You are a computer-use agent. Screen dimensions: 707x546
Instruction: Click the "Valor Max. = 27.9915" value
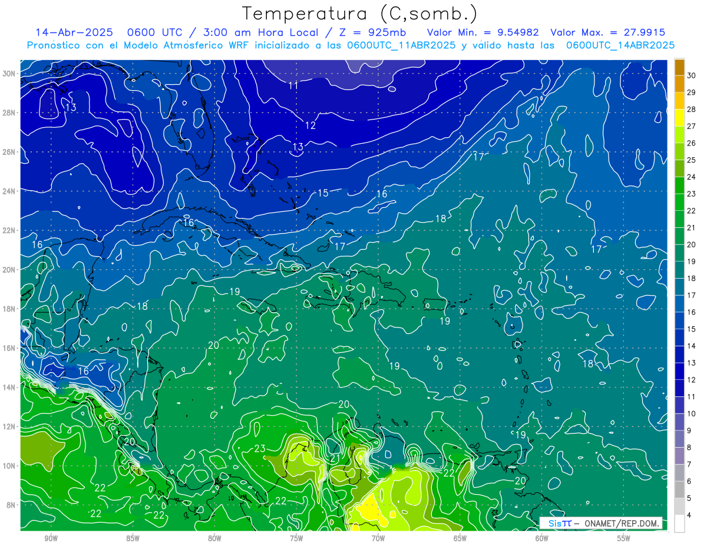[x=608, y=32]
